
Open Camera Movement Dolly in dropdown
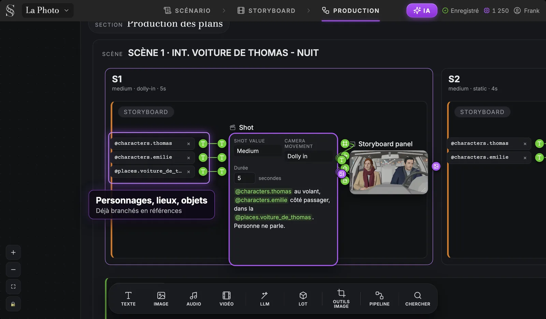[x=308, y=156]
